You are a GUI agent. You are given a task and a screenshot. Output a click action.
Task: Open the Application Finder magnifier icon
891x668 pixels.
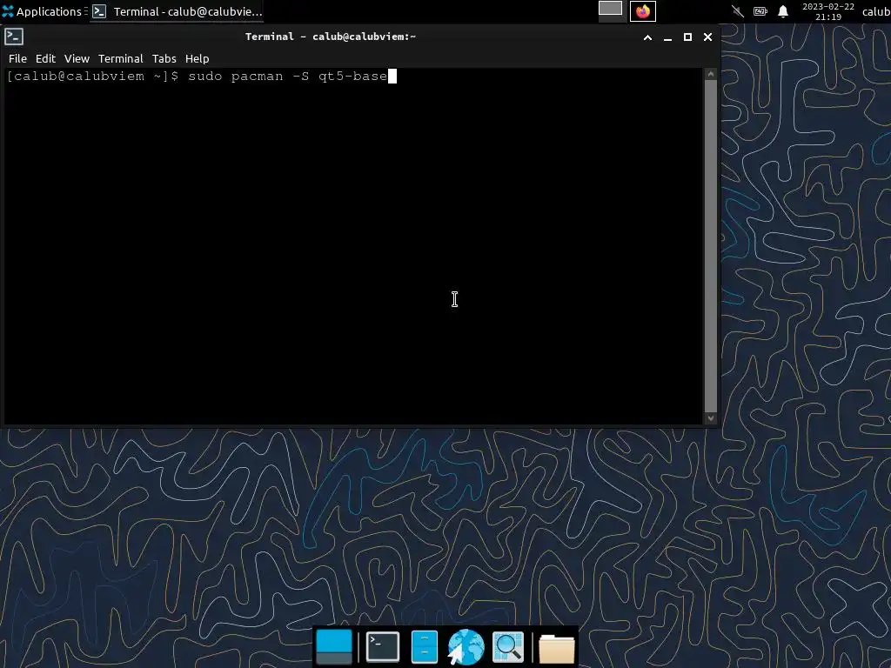(x=507, y=646)
